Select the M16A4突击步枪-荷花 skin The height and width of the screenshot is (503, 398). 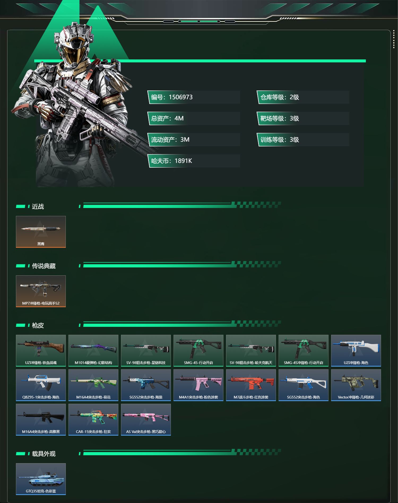tap(93, 385)
